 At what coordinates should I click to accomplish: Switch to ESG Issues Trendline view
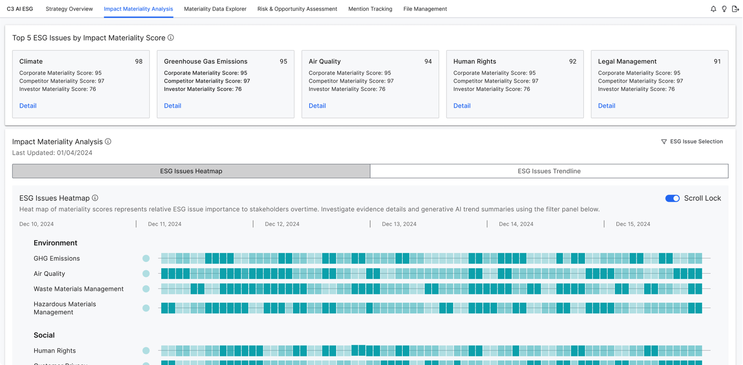pyautogui.click(x=549, y=171)
